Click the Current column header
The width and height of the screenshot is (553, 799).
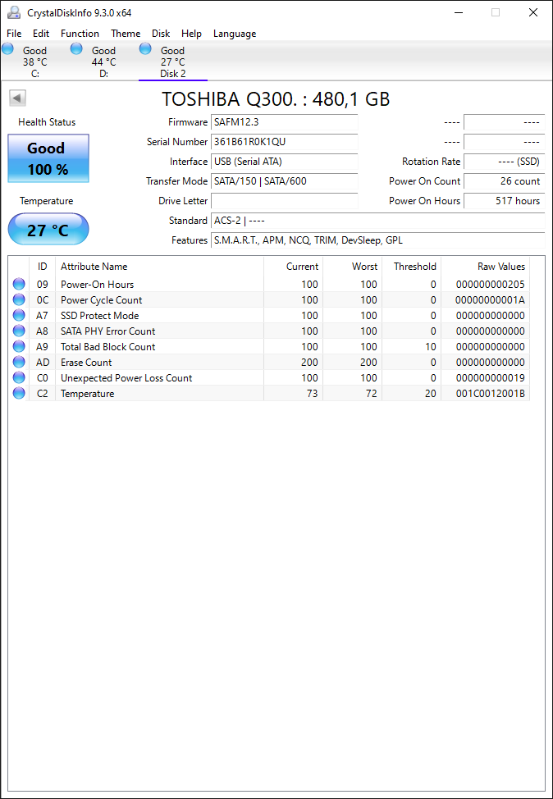[294, 267]
